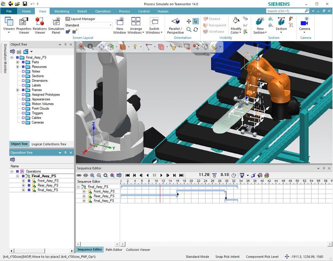Expand Rear_Assy_PS in Operation Tree

[x=23, y=185]
